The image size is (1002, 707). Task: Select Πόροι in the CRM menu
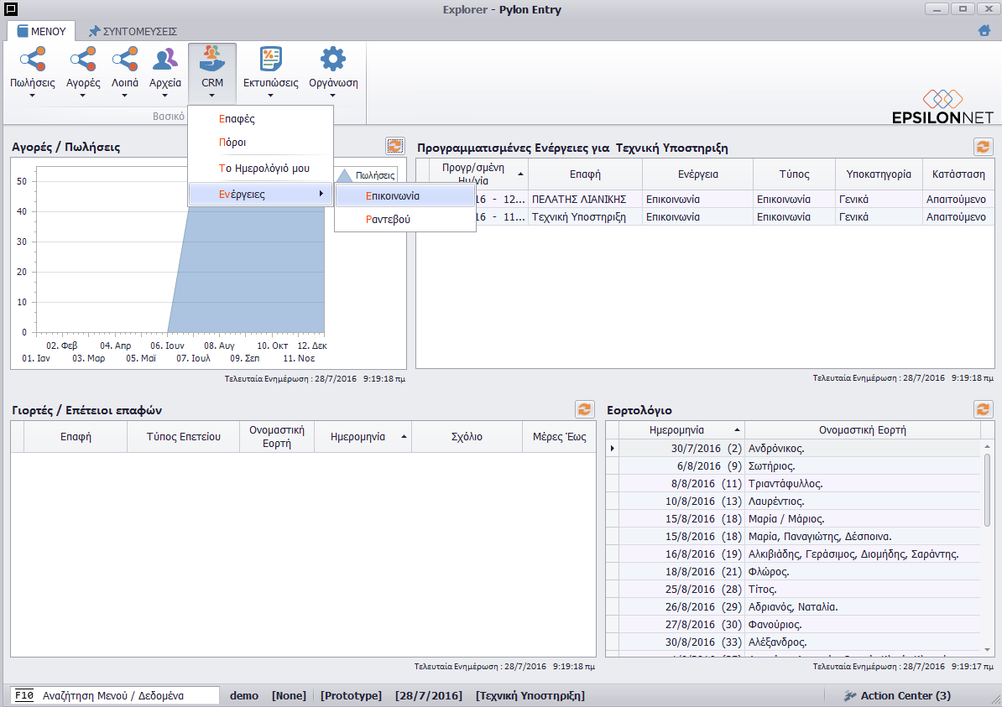tap(261, 143)
